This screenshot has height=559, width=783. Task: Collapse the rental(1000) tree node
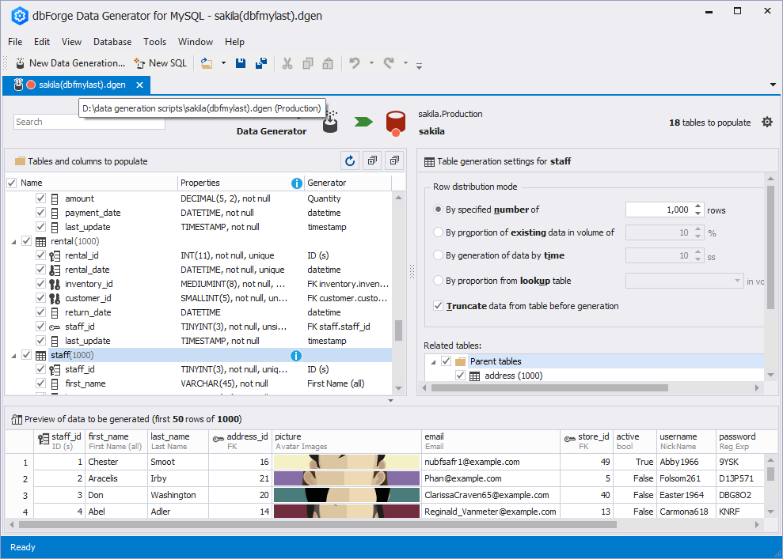(x=13, y=242)
